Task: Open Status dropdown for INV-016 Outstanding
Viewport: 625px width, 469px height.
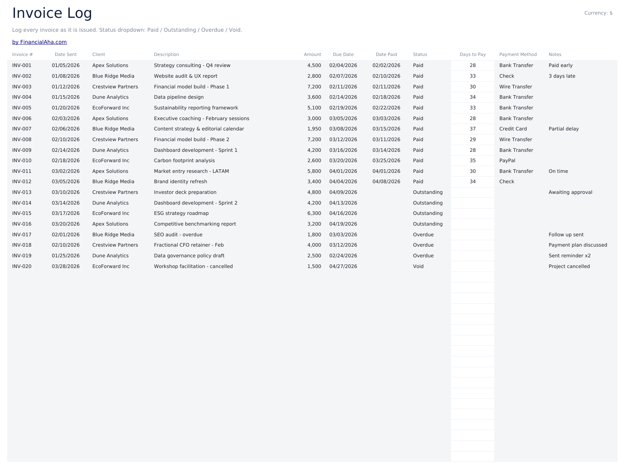Action: point(428,224)
